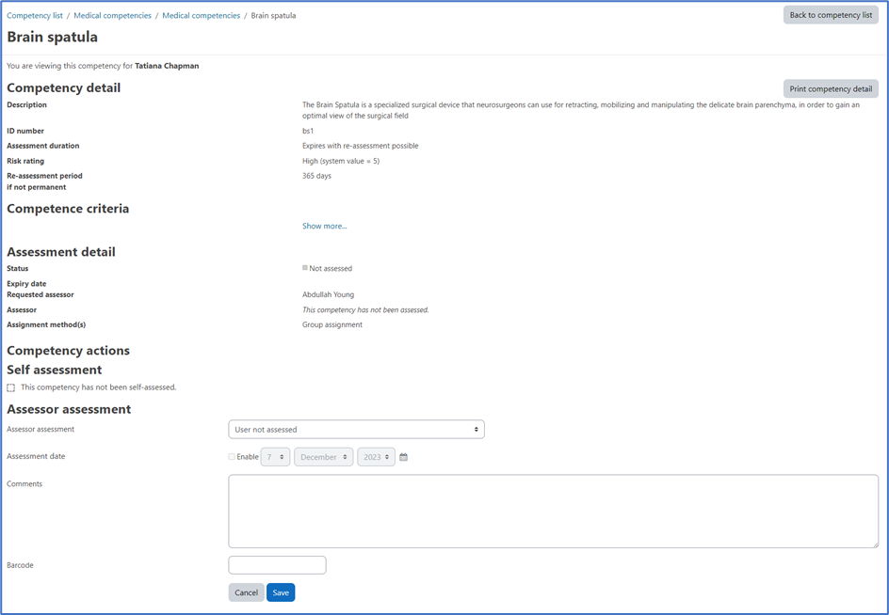Open second Medical competencies breadcrumb link
The width and height of the screenshot is (889, 615).
[202, 15]
